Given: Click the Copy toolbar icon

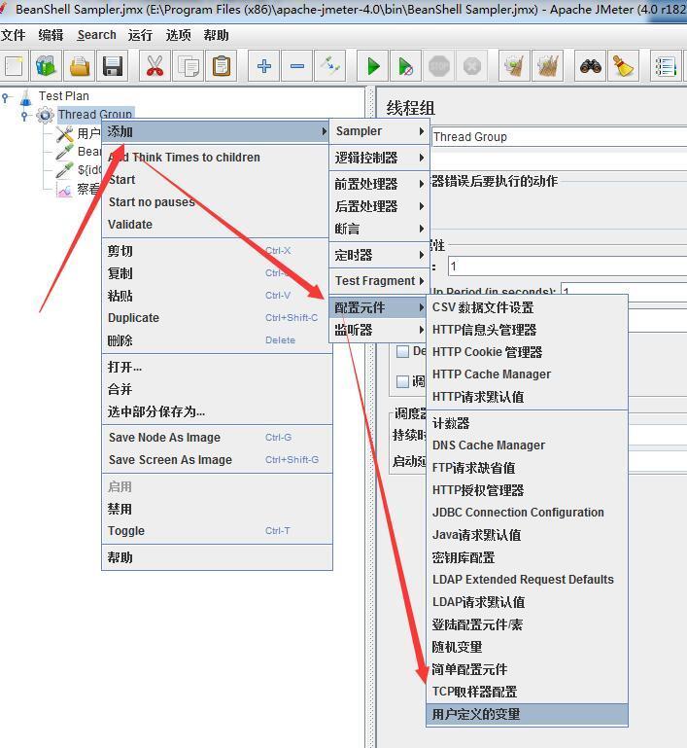Looking at the screenshot, I should click(188, 66).
